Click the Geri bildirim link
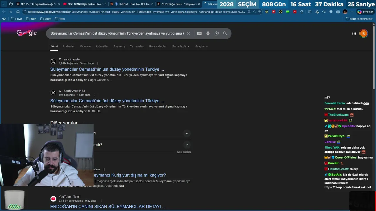 [184, 152]
